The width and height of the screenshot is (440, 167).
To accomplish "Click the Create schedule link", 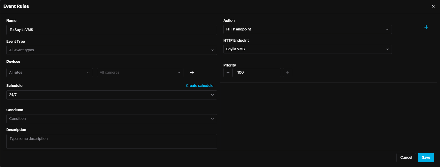I will [x=199, y=86].
